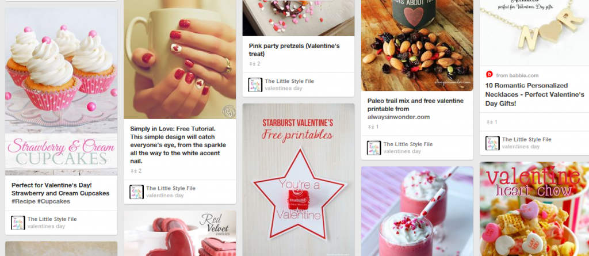Click the avatar icon under the Pink party pretzels pin

[255, 85]
